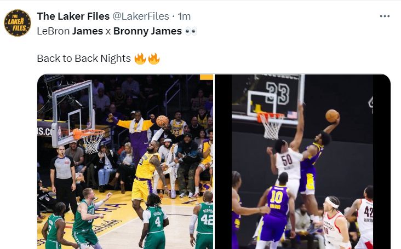Image resolution: width=401 pixels, height=249 pixels.
Task: Select the Back to Back Nights text
Action: 84,59
